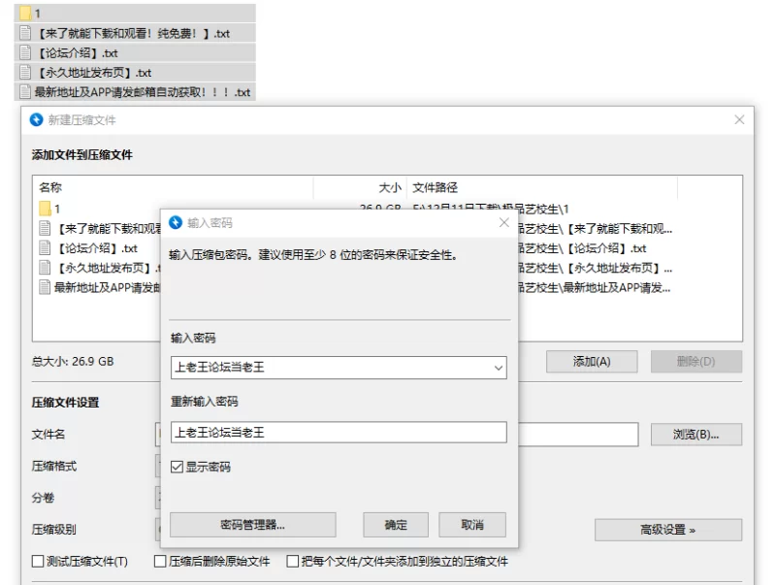Click folder "1" icon in the top file list
Viewport: 776px width, 585px height.
(x=25, y=14)
